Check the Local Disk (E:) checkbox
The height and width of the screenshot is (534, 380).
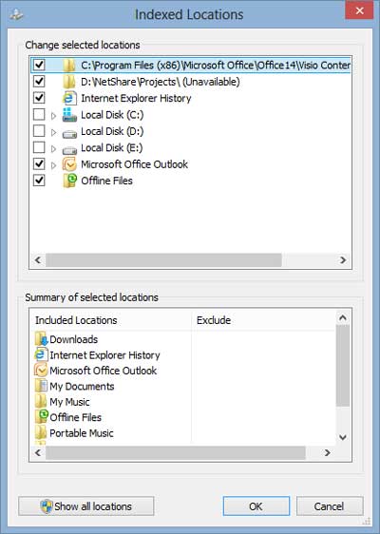pos(39,147)
